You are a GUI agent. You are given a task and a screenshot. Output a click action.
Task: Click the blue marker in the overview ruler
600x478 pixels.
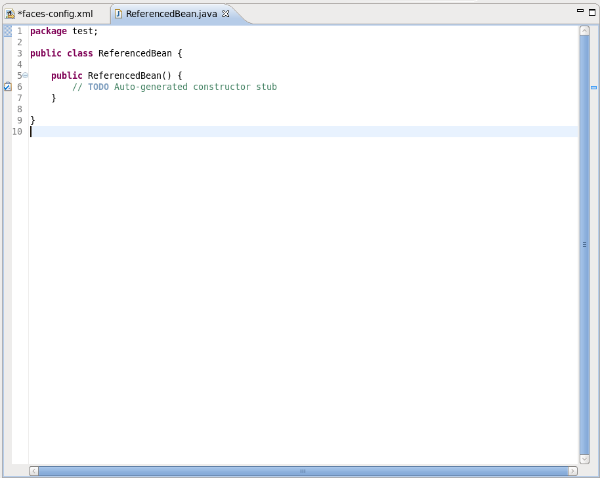point(593,86)
